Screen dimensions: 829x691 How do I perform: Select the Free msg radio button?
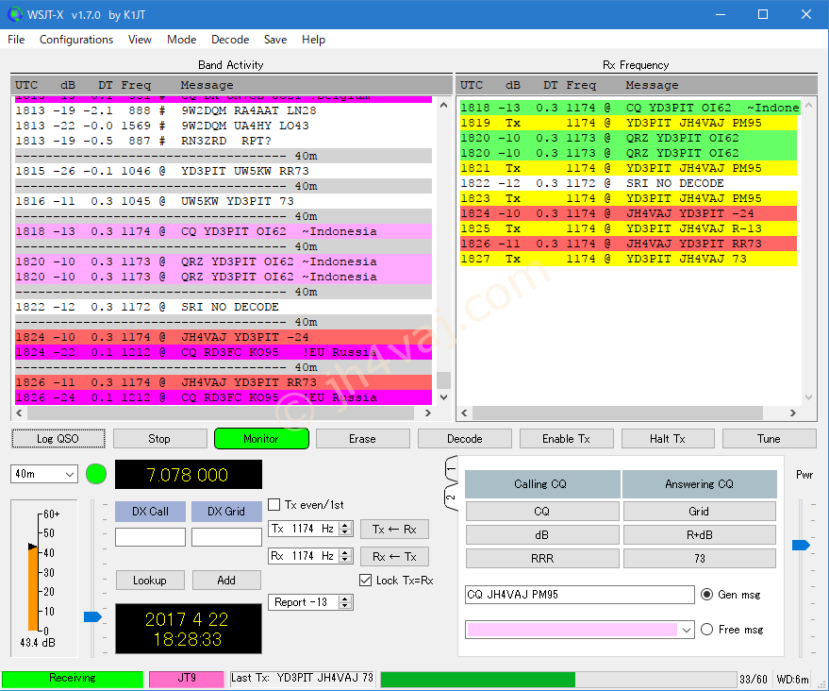(x=707, y=630)
